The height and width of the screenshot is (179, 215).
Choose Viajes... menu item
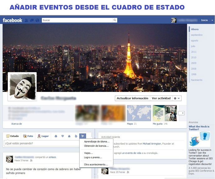(x=88, y=153)
